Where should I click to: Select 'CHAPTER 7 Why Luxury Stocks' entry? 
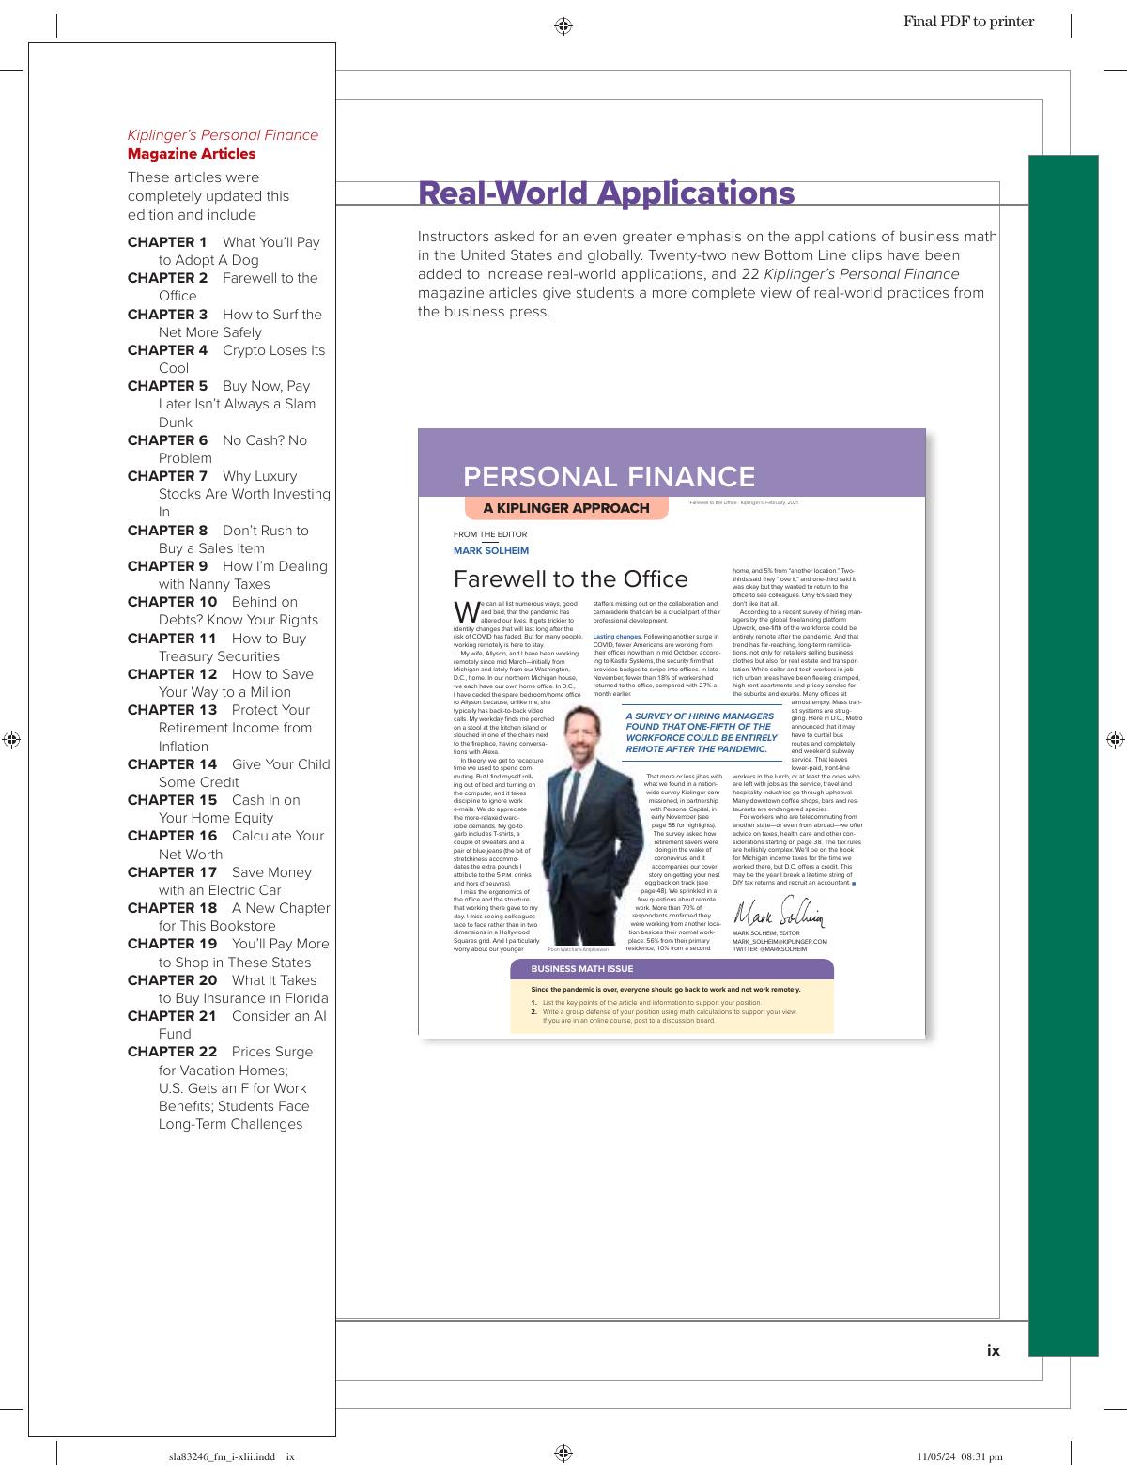(x=229, y=494)
